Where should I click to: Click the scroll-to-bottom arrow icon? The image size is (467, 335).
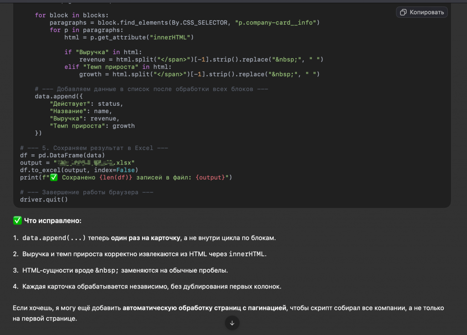[232, 323]
